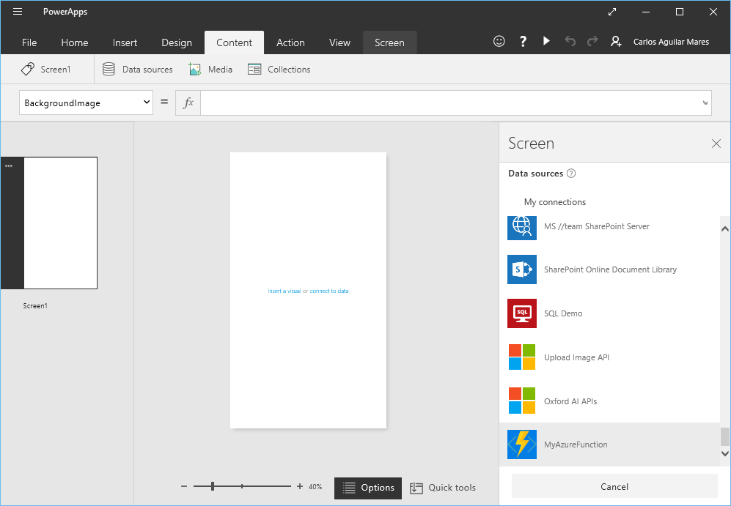
Task: Select the Content tab
Action: pyautogui.click(x=234, y=42)
